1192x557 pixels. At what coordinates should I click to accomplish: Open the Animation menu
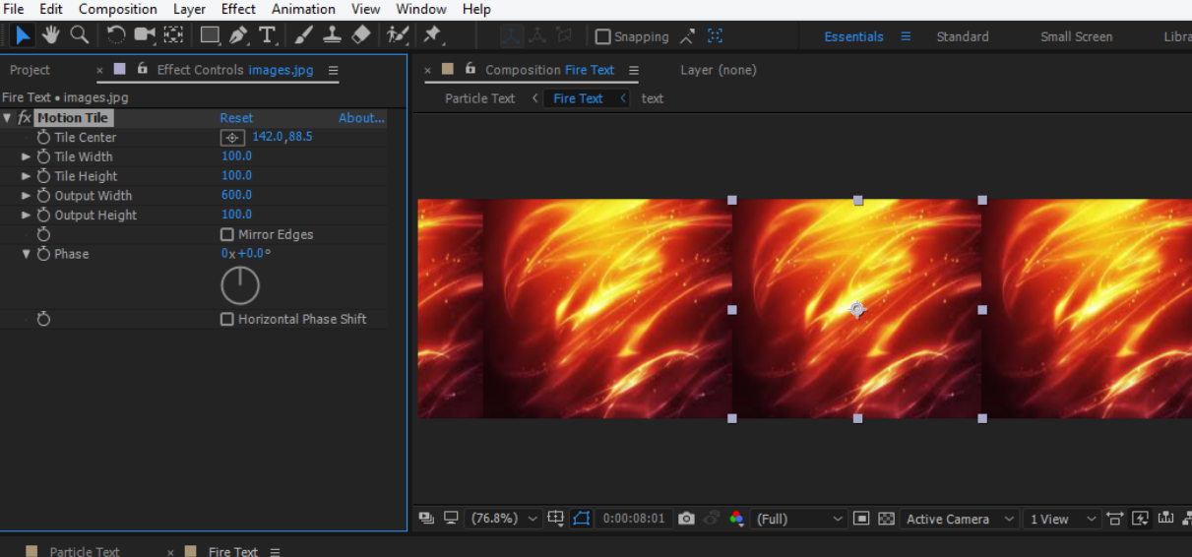click(303, 9)
